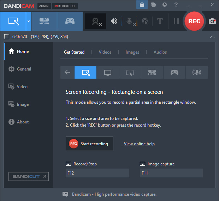
Task: Click the Home house icon in sidebar
Action: [11, 51]
